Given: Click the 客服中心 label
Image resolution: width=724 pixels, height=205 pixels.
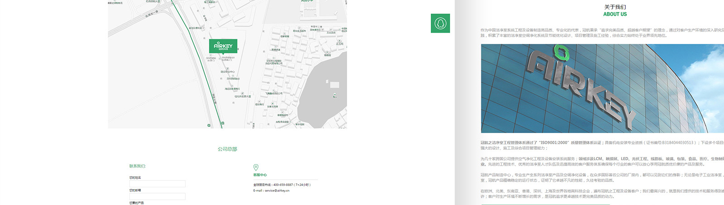Looking at the screenshot, I should click(260, 175).
